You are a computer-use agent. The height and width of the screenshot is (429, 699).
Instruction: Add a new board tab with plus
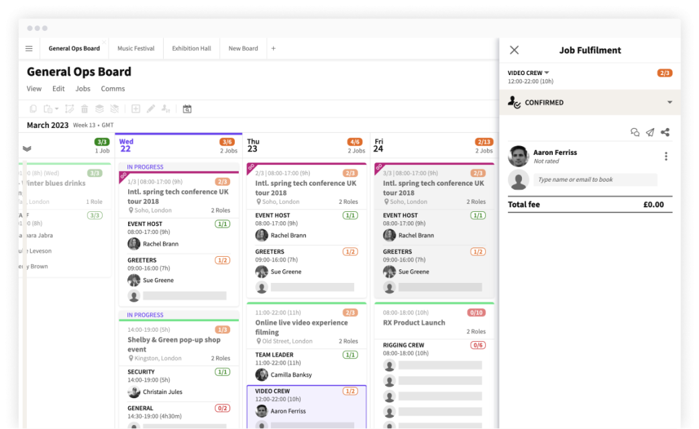[x=273, y=49]
